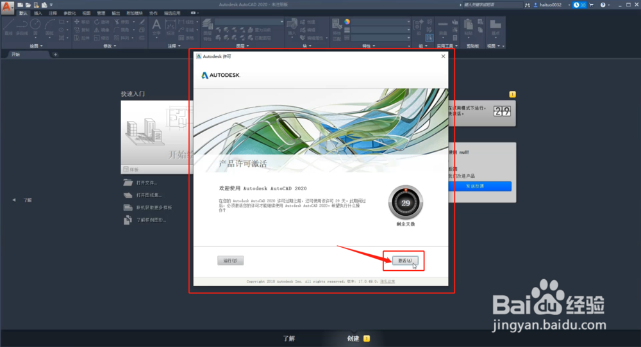Select the 注释 ribbon tab
The height and width of the screenshot is (347, 641).
coord(53,13)
